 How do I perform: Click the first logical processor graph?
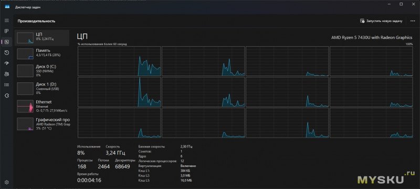119,61
